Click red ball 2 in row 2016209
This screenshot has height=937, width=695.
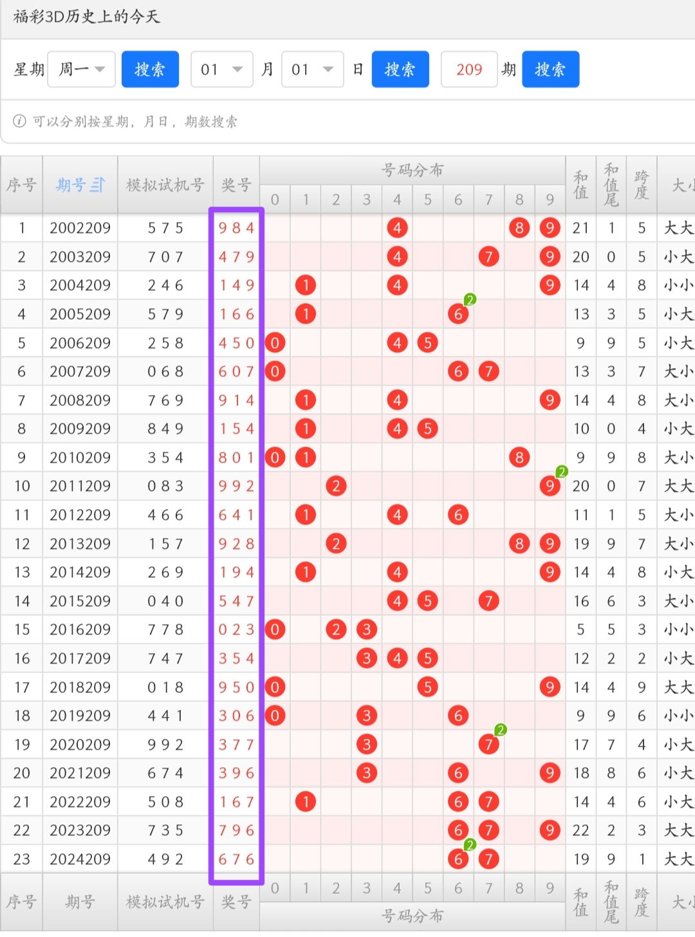pos(336,629)
